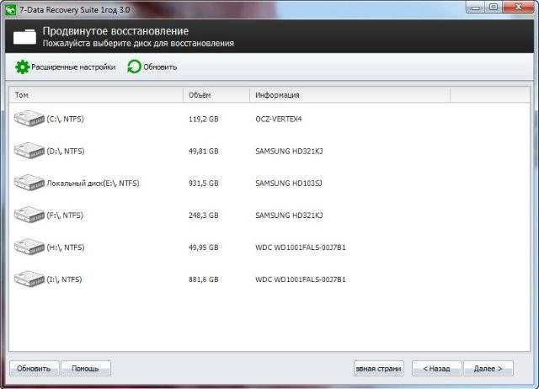Maximize the 7-Data Recovery window
This screenshot has height=389, width=539.
click(494, 8)
